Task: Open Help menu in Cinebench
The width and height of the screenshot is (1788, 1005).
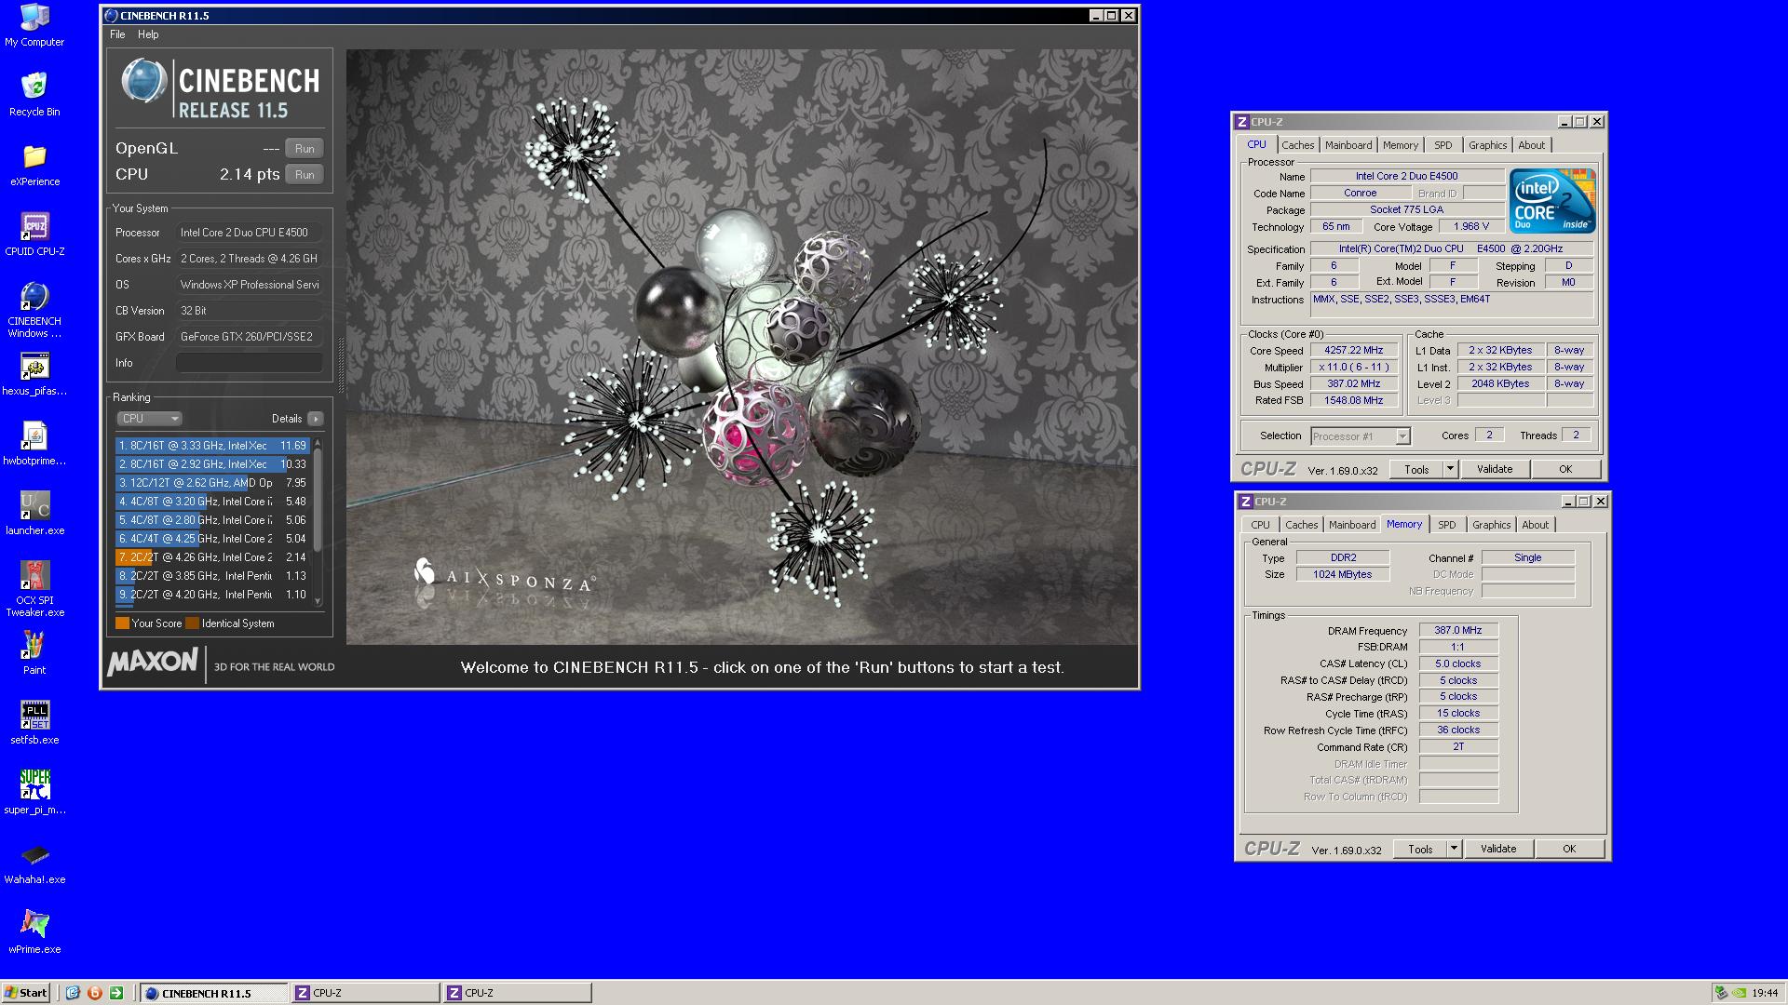Action: pyautogui.click(x=148, y=34)
